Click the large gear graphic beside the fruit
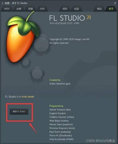The width and height of the screenshot is (118, 144). 42,45
